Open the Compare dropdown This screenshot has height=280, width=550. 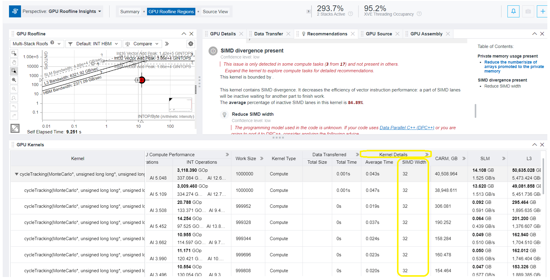(x=142, y=44)
